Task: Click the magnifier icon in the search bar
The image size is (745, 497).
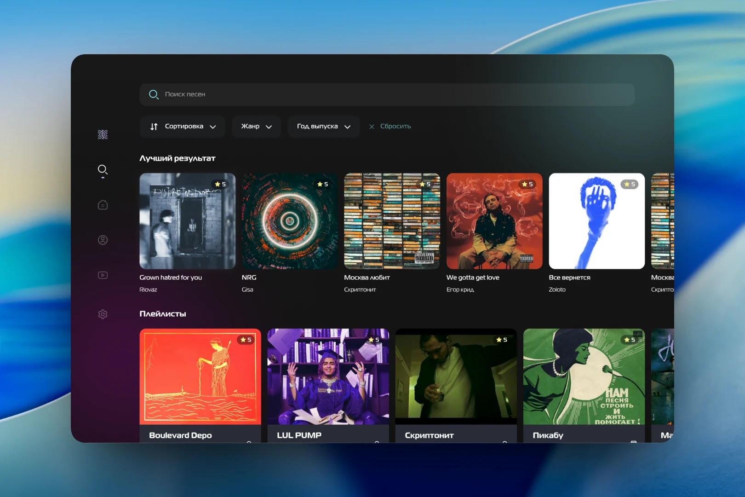Action: click(x=154, y=94)
